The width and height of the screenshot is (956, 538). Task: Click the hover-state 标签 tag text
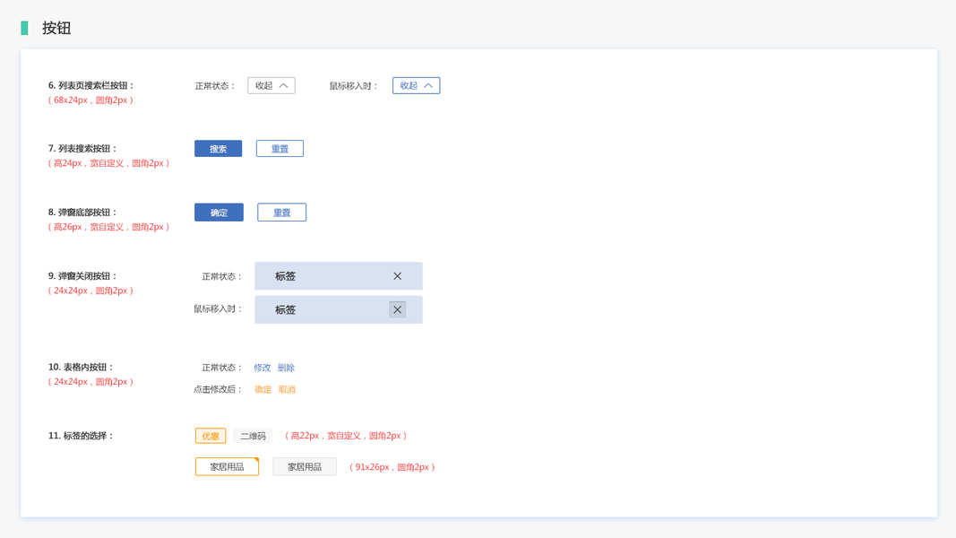coord(285,310)
